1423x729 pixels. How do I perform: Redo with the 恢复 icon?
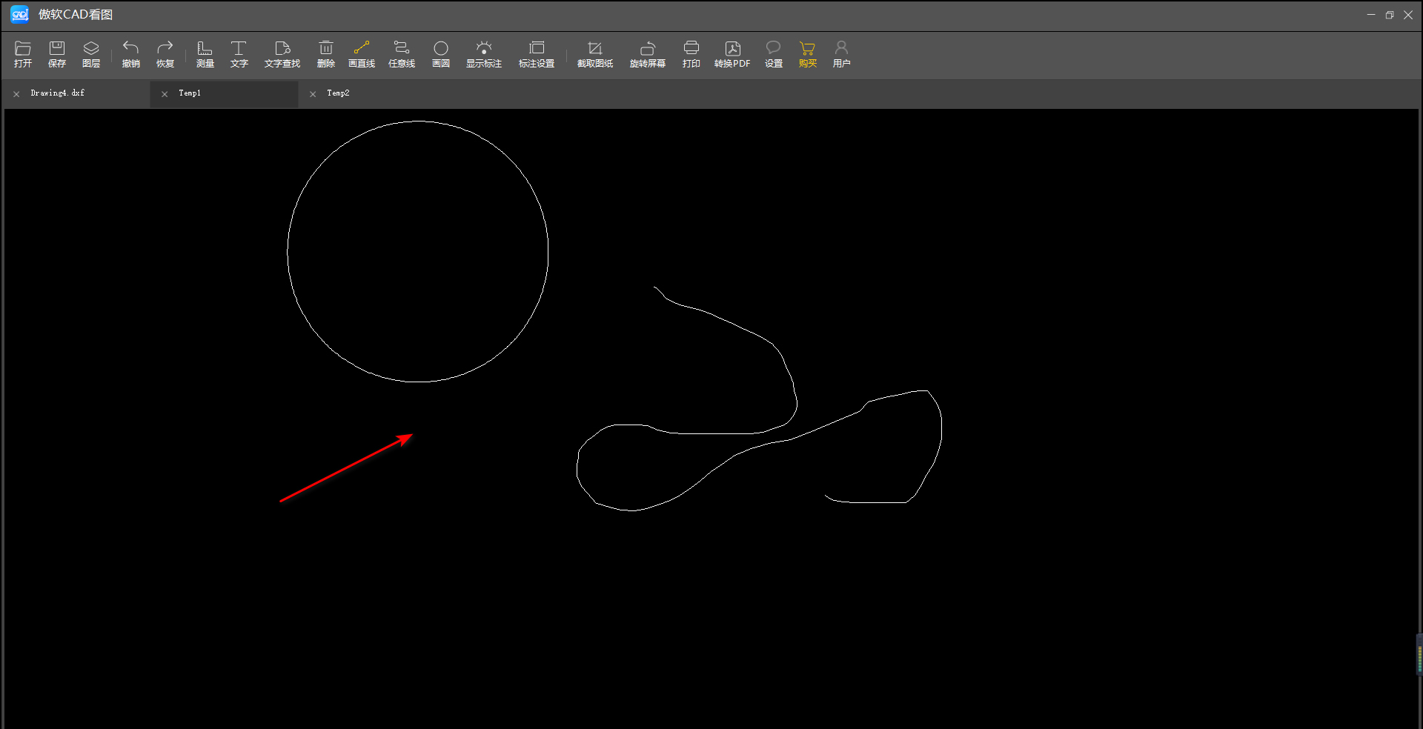point(165,54)
